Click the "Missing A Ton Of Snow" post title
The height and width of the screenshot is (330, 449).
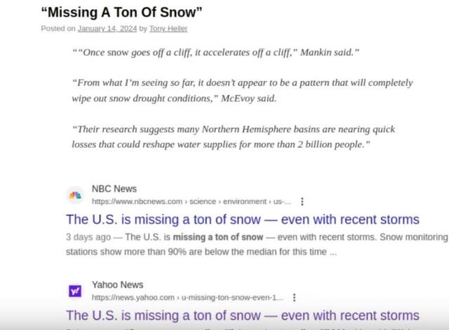pos(121,13)
